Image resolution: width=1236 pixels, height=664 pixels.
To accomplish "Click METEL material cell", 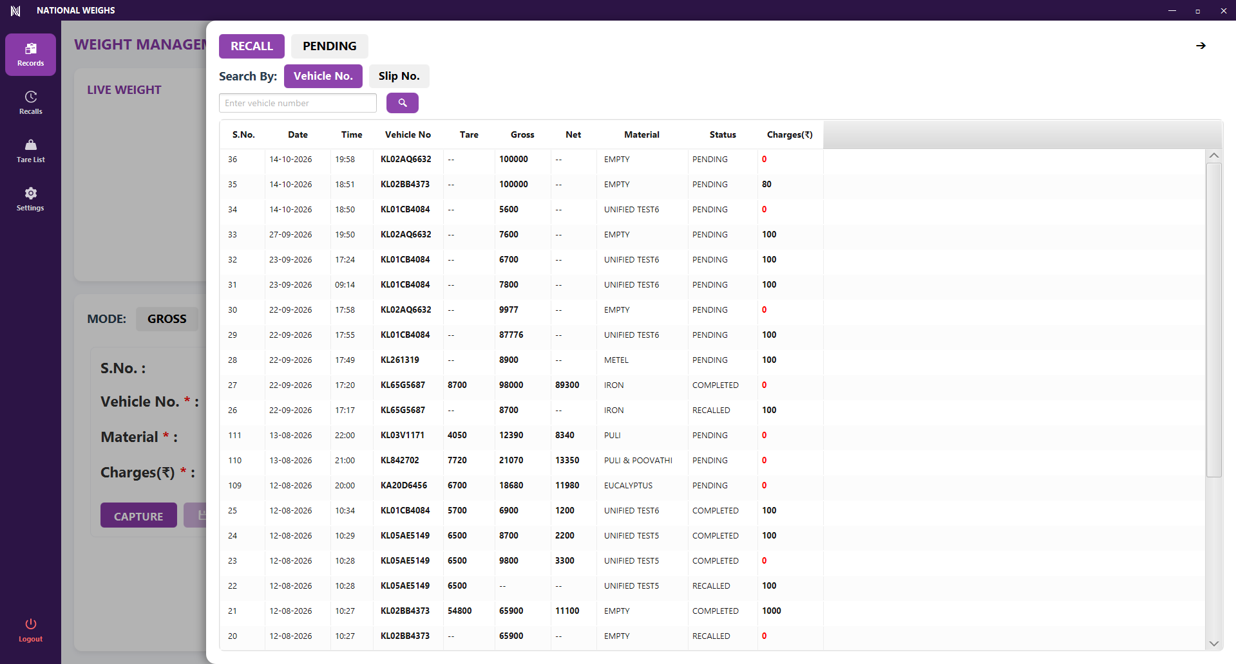I will coord(616,360).
